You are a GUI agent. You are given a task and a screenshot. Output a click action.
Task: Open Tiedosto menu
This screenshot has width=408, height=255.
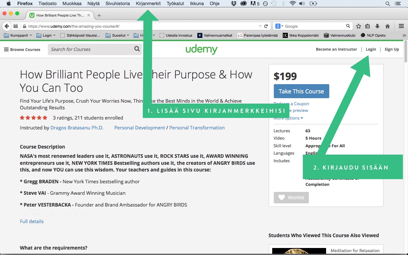tap(47, 4)
